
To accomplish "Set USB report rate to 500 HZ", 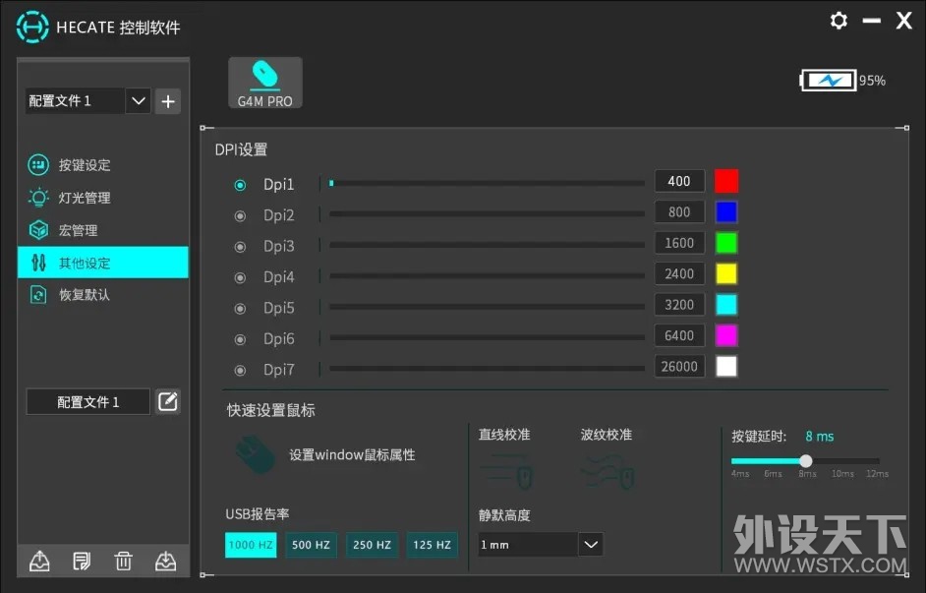I will point(312,545).
